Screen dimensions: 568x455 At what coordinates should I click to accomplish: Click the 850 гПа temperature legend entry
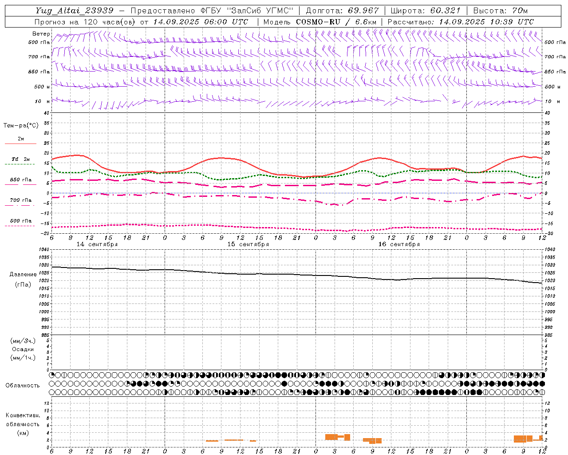(21, 180)
